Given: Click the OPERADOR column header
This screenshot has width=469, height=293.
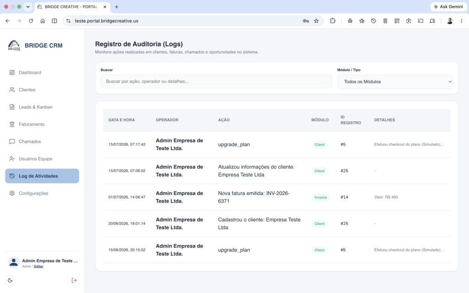Looking at the screenshot, I should [167, 120].
